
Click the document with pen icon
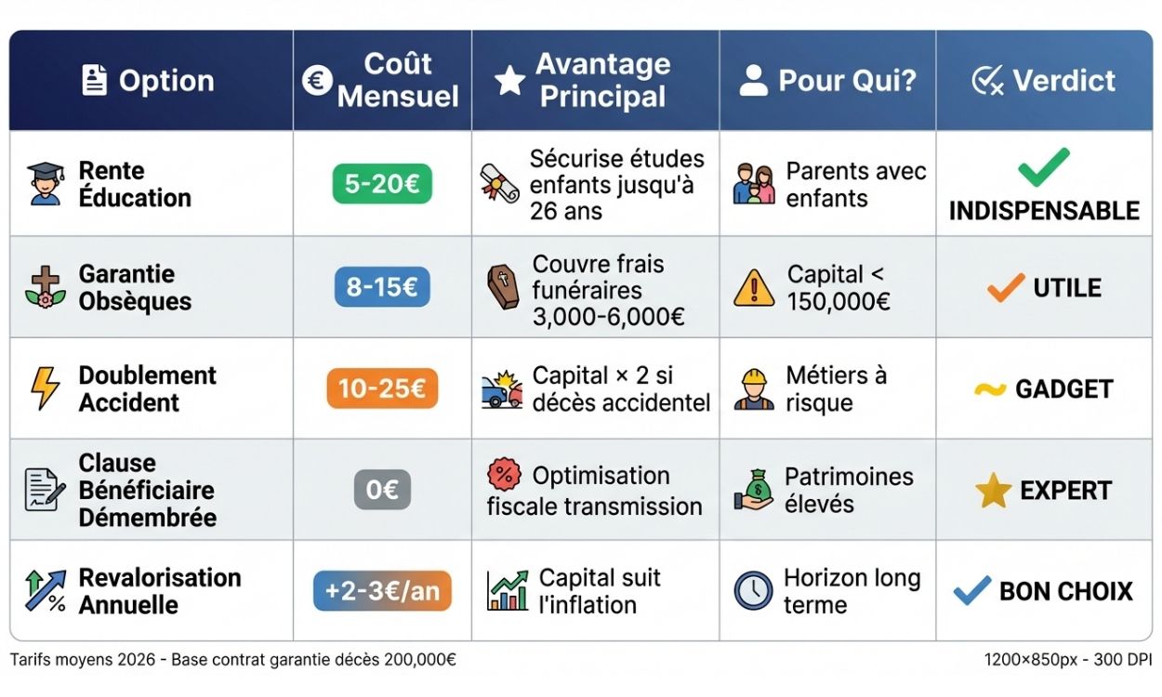click(45, 490)
